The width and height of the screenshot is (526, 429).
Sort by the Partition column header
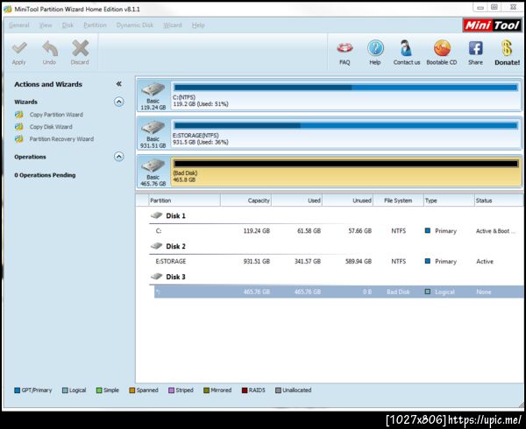tap(184, 200)
